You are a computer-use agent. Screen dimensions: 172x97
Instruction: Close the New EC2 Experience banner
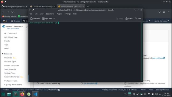coord(27,27)
